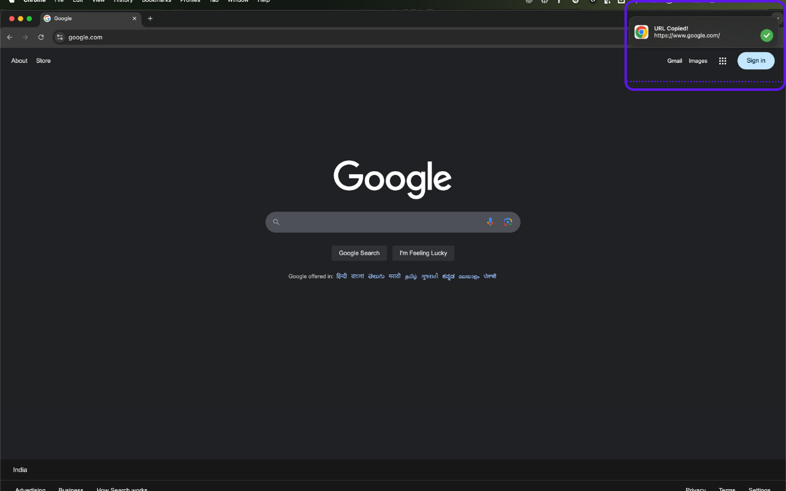The image size is (786, 491).
Task: Click the Chrome icon in the notification
Action: [642, 33]
